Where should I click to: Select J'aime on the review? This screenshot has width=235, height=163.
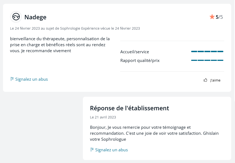[x=216, y=80]
